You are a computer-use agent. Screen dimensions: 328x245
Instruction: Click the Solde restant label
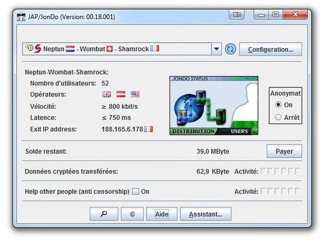[46, 151]
